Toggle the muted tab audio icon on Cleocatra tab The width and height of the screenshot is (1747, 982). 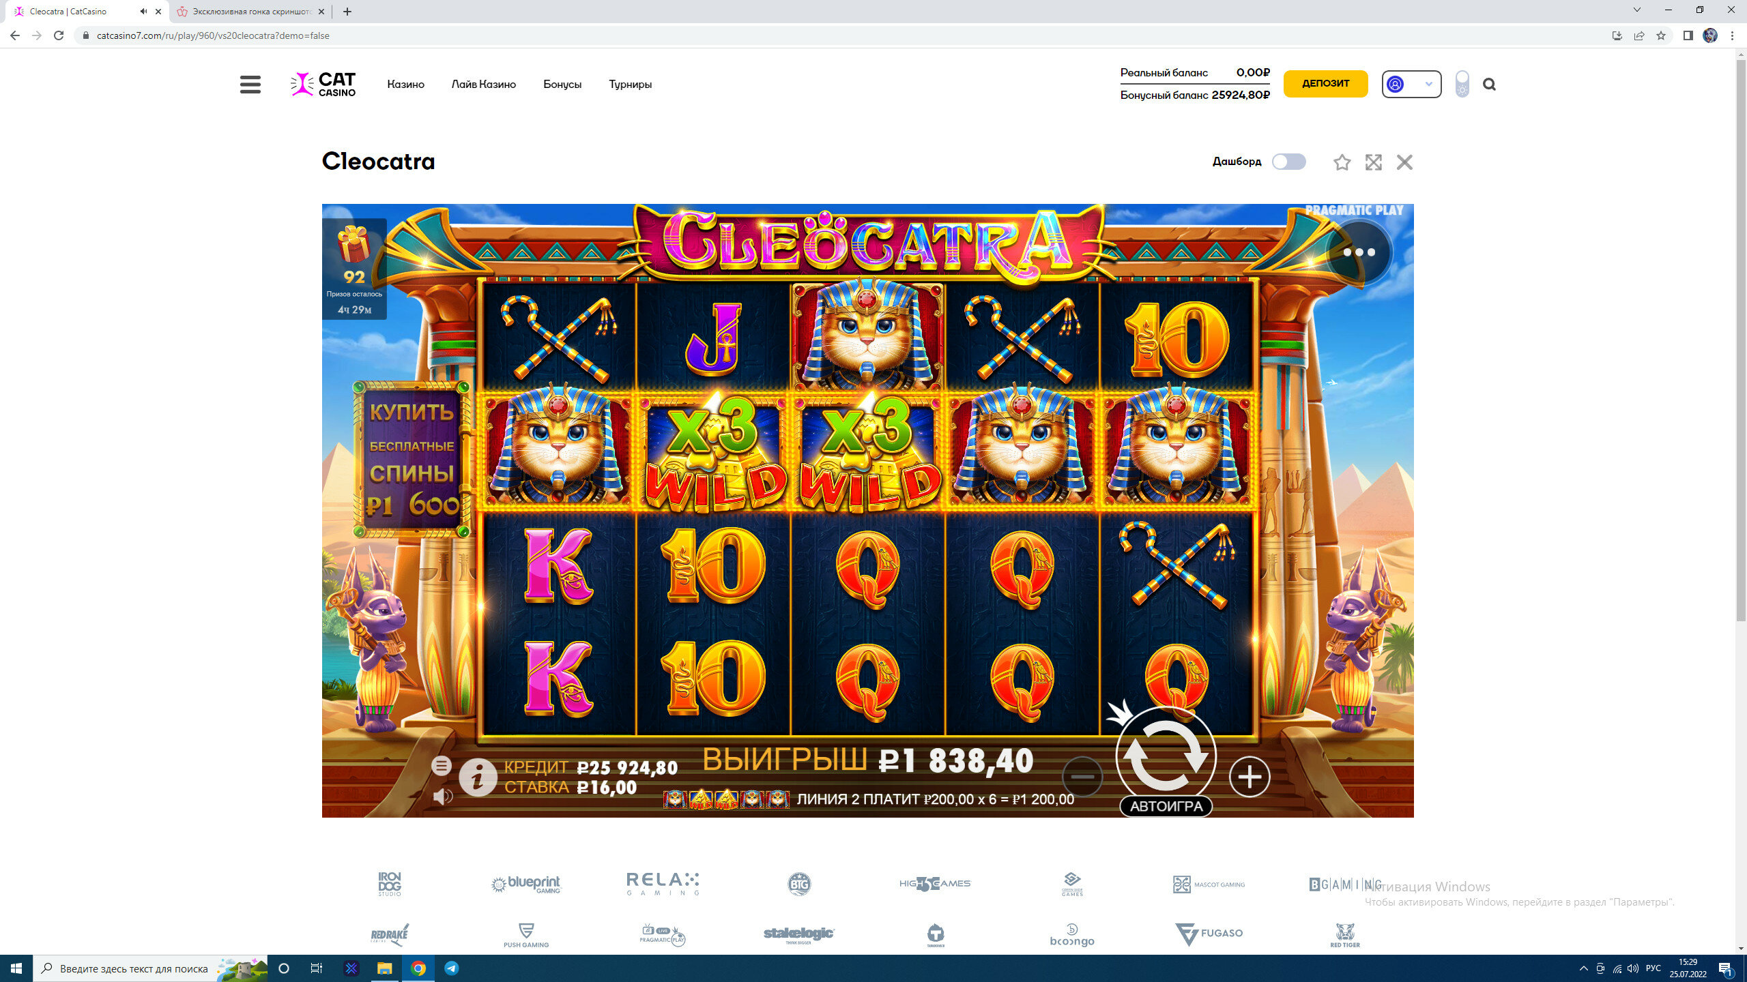pos(143,12)
